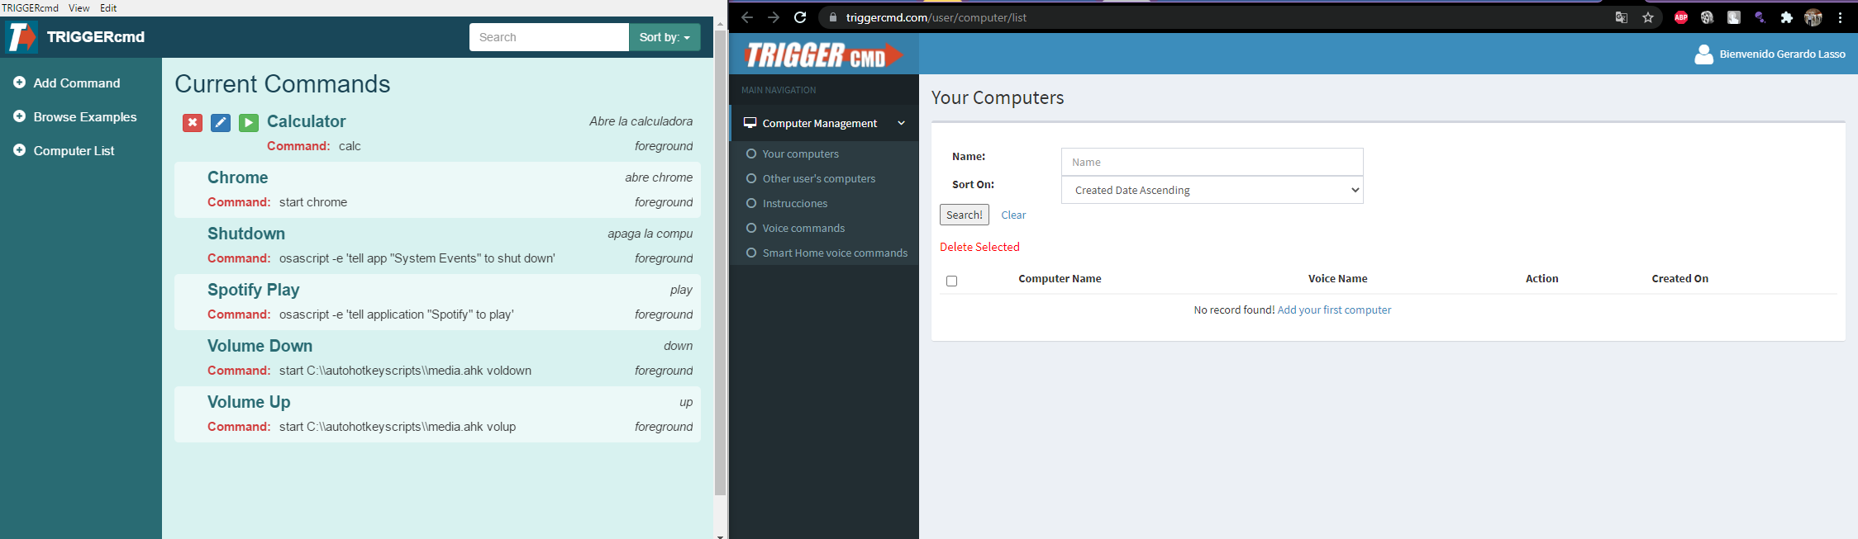Edit the Calculator command with pencil icon
Viewport: 1858px width, 539px height.
(221, 123)
